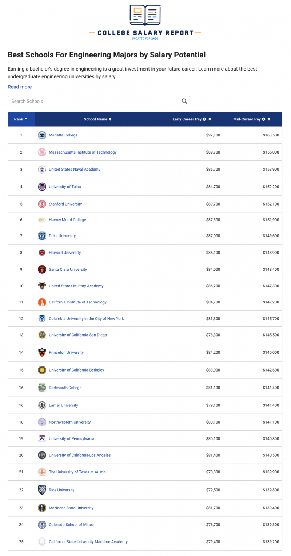
Task: Open Colorado School of Mines link
Action: pos(71,525)
